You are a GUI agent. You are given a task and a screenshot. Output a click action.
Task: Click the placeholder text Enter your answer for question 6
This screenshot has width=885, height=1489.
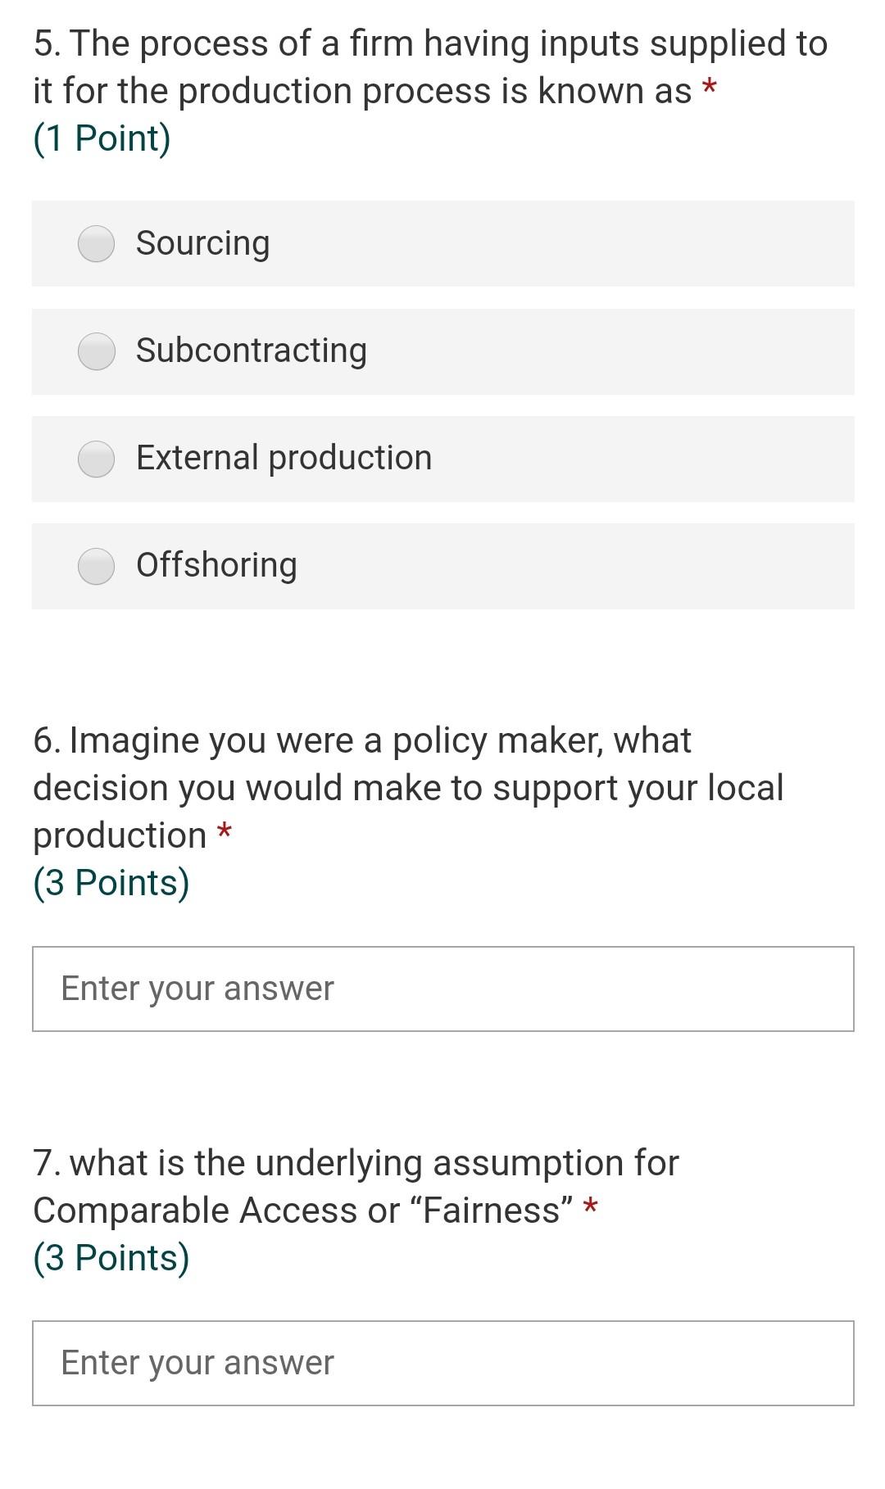tap(197, 988)
